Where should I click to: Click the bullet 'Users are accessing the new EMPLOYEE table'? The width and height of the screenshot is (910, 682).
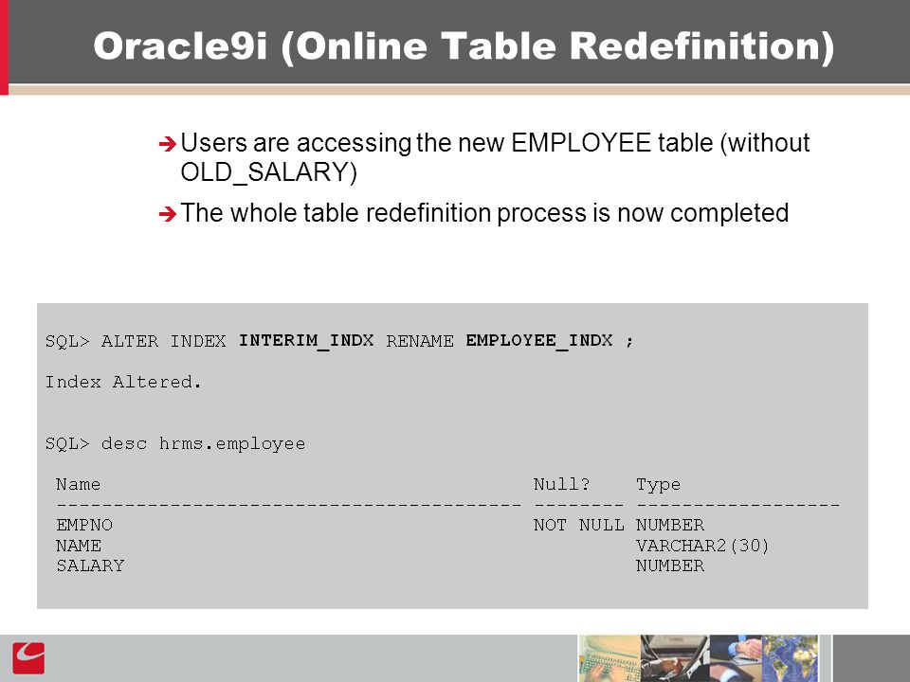(x=495, y=143)
